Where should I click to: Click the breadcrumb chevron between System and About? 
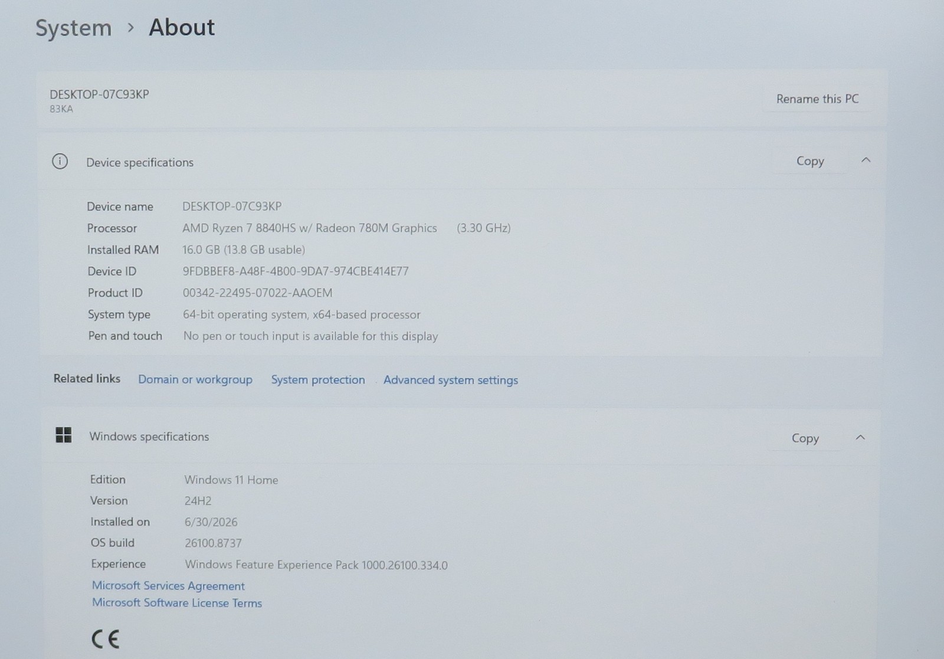pos(131,27)
